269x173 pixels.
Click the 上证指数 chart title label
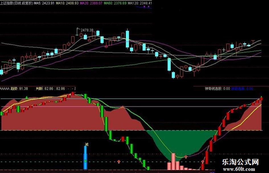pos(17,3)
